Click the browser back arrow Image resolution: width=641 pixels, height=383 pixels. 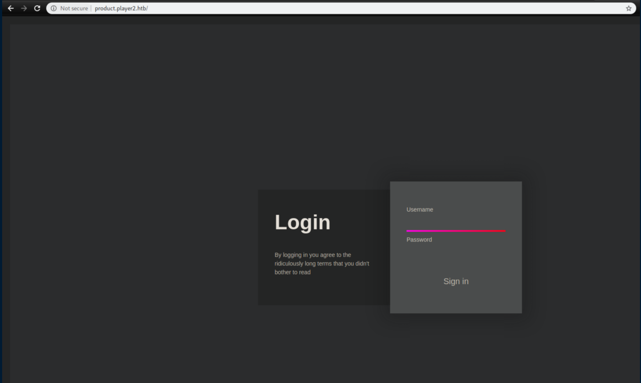[11, 8]
